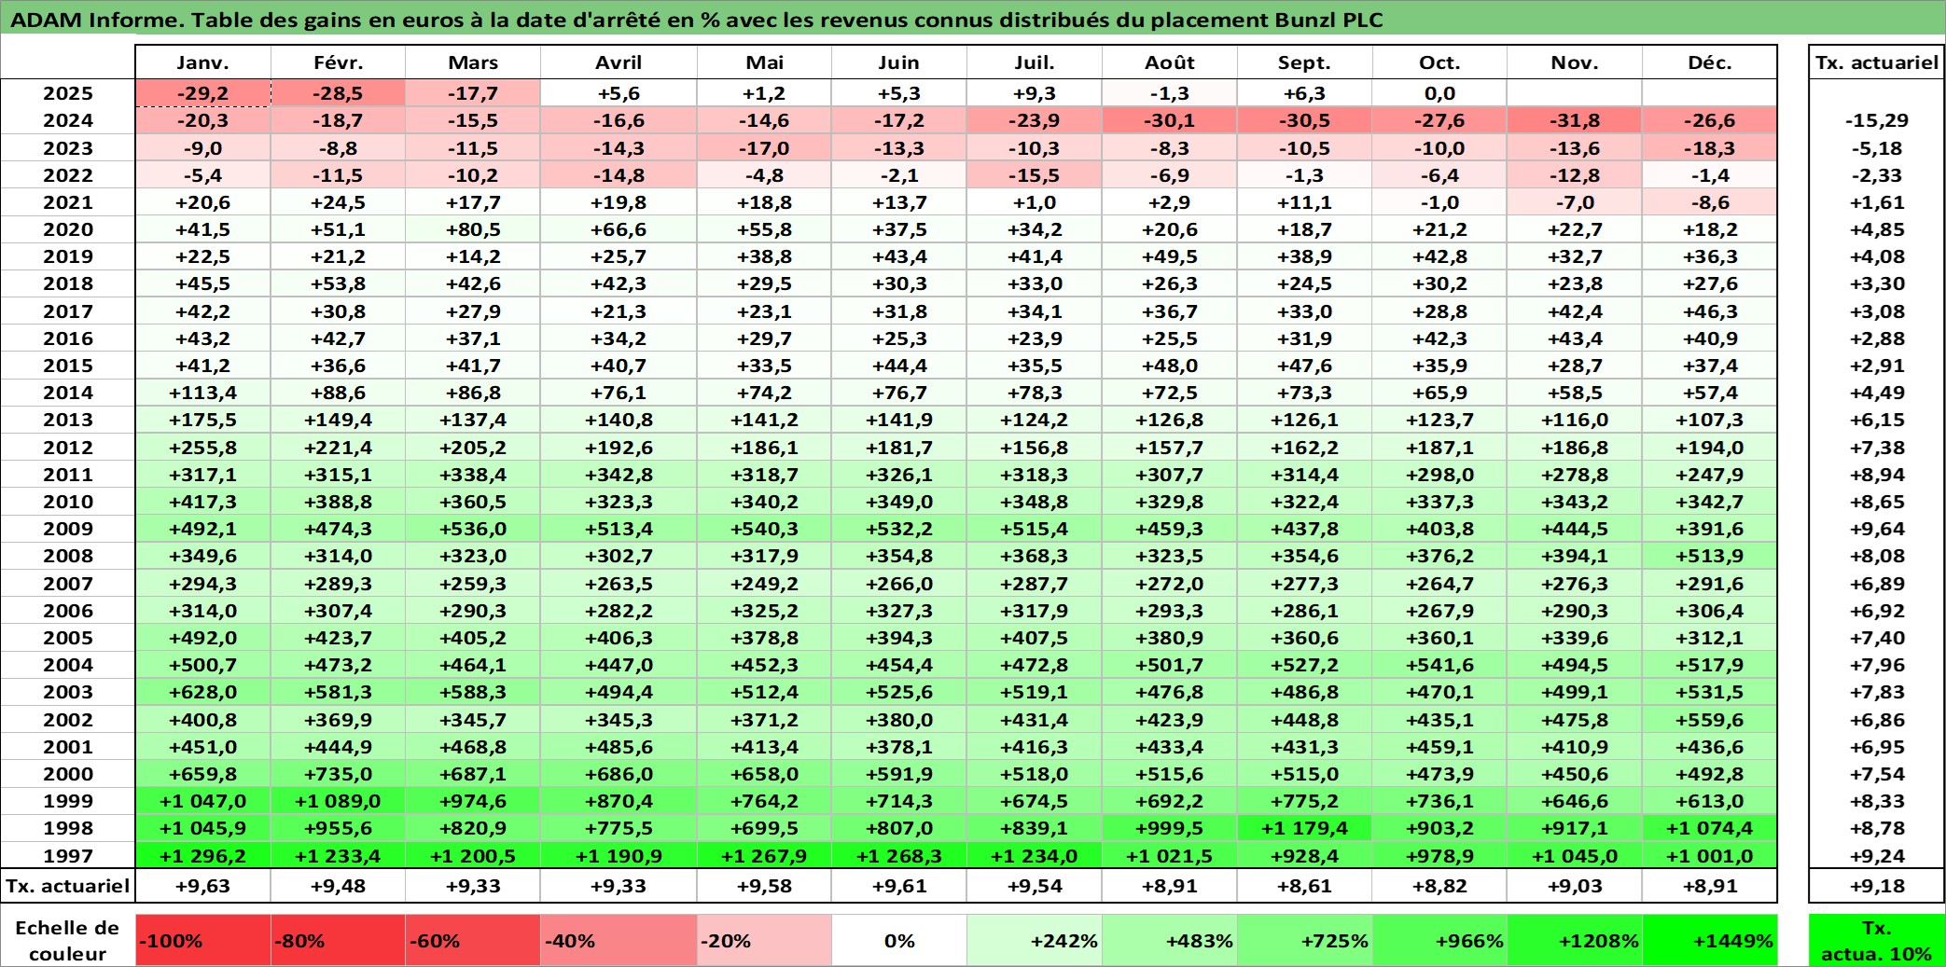Click the +417,3 cell in Janv. 2010

click(x=202, y=502)
